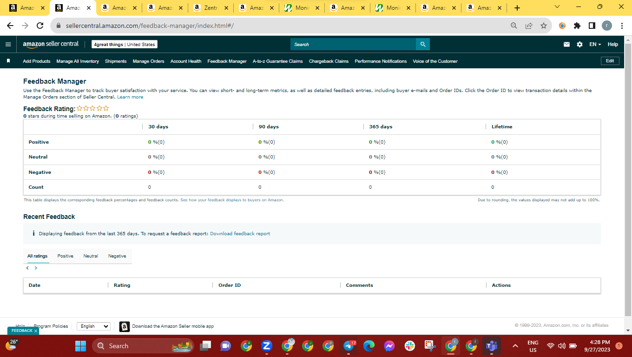This screenshot has width=632, height=357.
Task: Open the Chrome tab search dropdown arrow
Action: pos(557,7)
